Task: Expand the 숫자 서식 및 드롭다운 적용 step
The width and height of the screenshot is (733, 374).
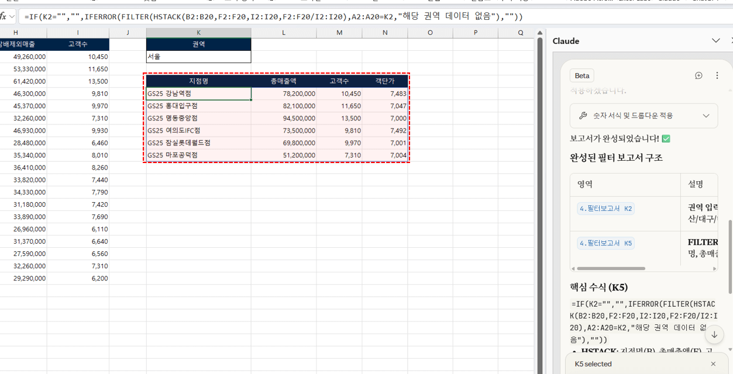Action: pos(706,116)
